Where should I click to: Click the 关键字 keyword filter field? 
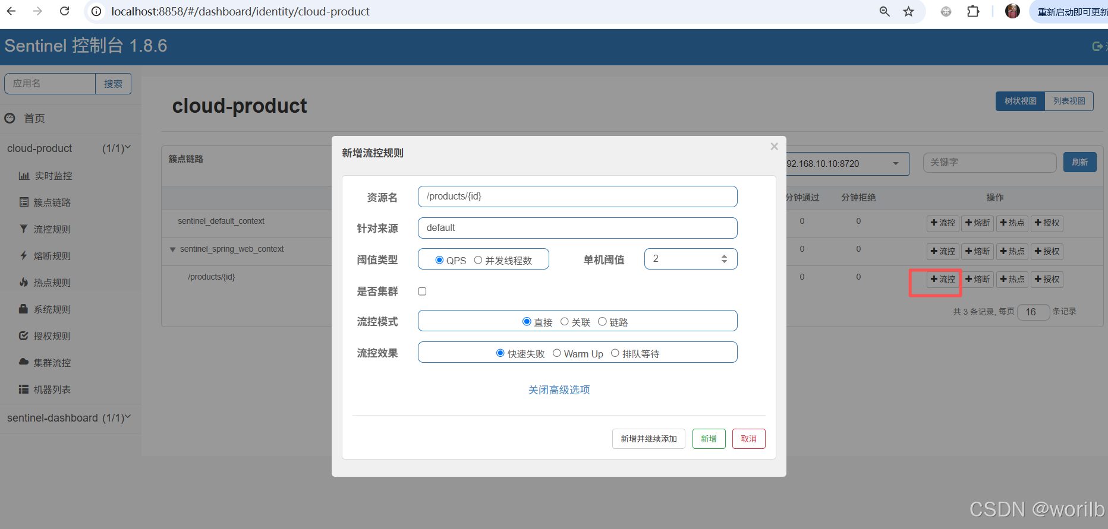tap(990, 163)
